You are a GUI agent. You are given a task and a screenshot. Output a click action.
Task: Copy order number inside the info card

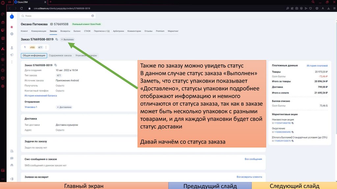(56, 65)
